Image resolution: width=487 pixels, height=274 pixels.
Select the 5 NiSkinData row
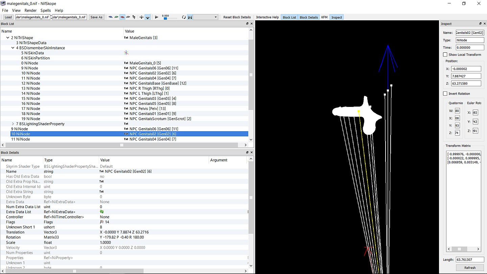124,53
